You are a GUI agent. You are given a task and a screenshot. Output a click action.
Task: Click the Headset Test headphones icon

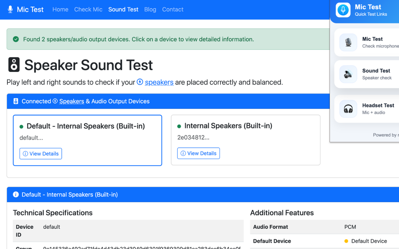348,109
